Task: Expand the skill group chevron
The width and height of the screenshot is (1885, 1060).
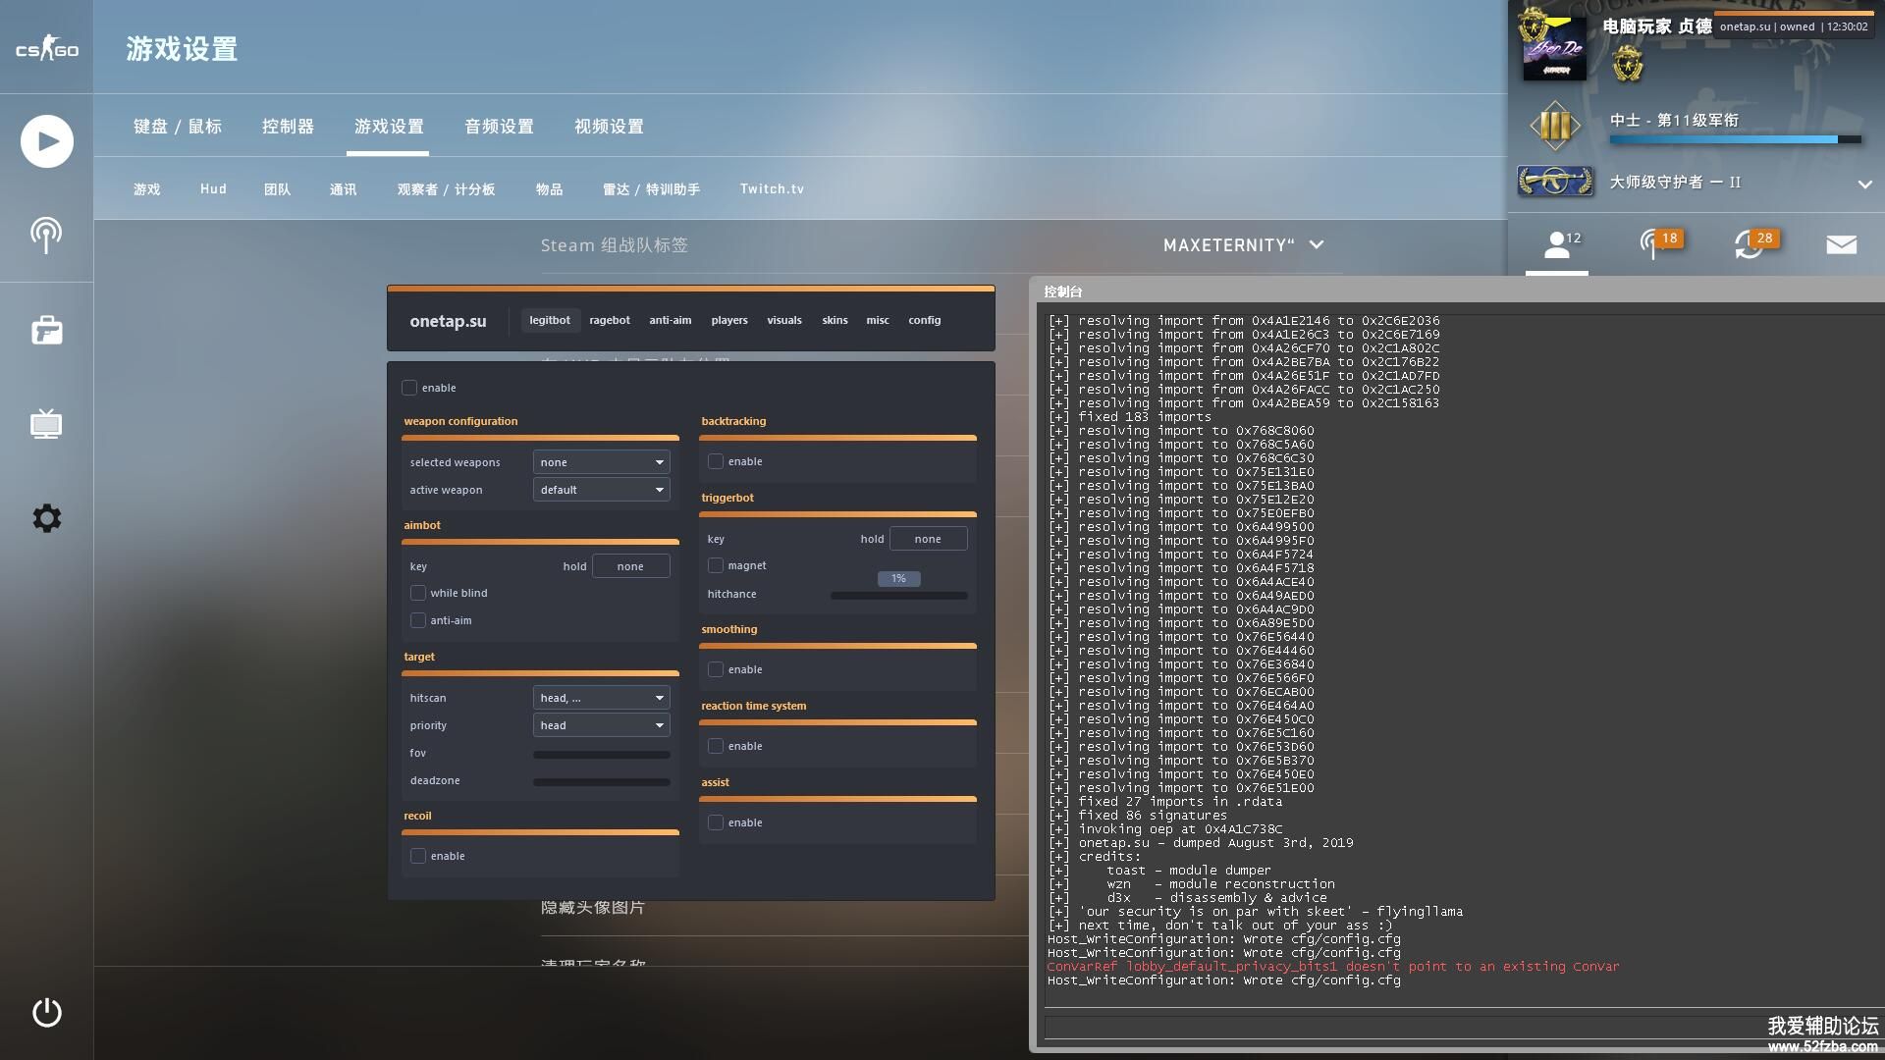Action: pyautogui.click(x=1864, y=184)
